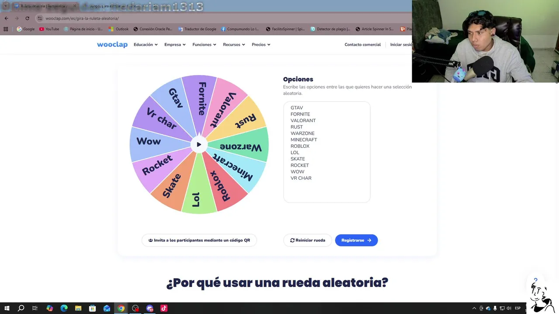Open the Traductor de Google bookmark

click(197, 29)
